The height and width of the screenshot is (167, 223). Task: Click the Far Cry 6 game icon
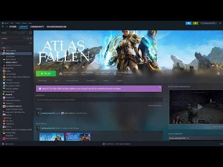pos(4,121)
